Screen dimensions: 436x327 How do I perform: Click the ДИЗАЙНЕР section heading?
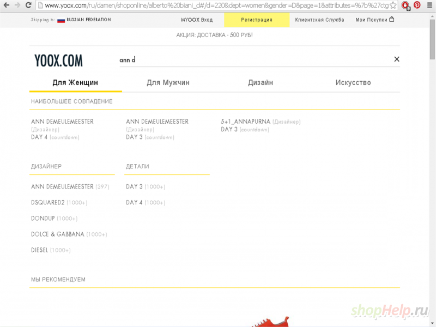(46, 166)
